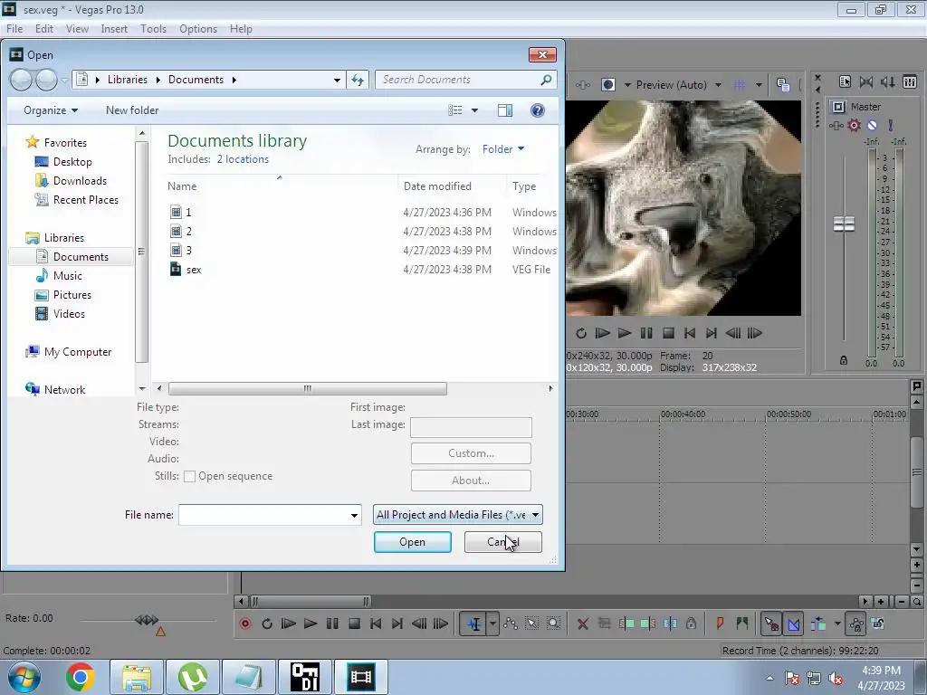Screen dimensions: 927x695
Task: Open Master bus Audio FX
Action: 836,125
